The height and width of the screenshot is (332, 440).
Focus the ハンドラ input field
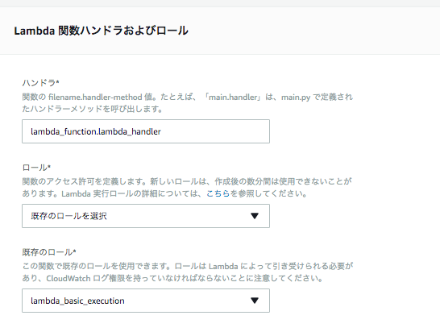(146, 131)
